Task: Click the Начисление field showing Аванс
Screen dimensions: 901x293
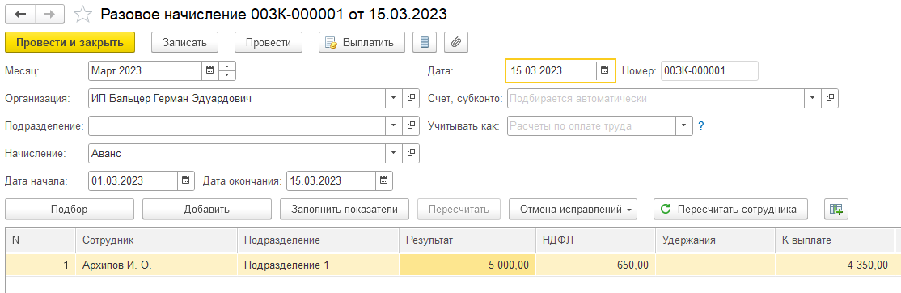Action: click(237, 153)
